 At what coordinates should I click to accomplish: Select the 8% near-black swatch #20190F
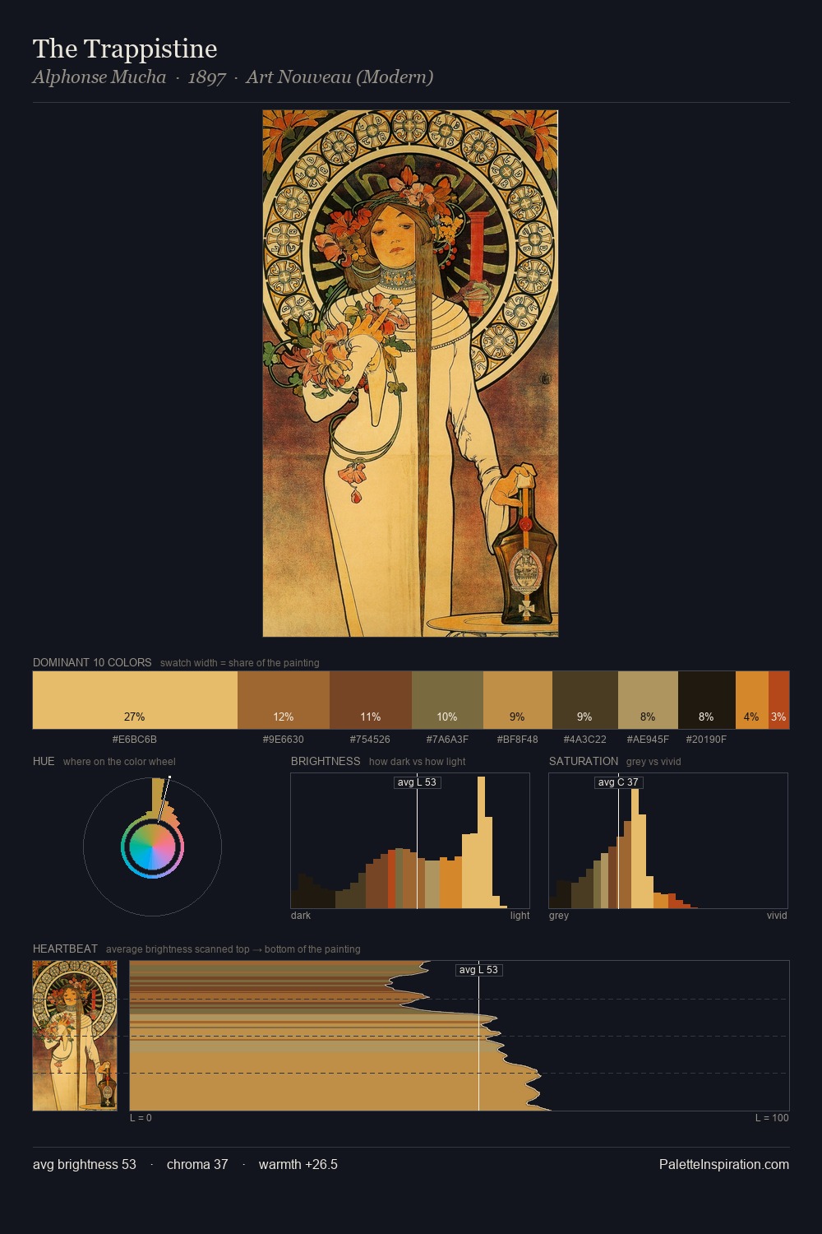tap(707, 700)
